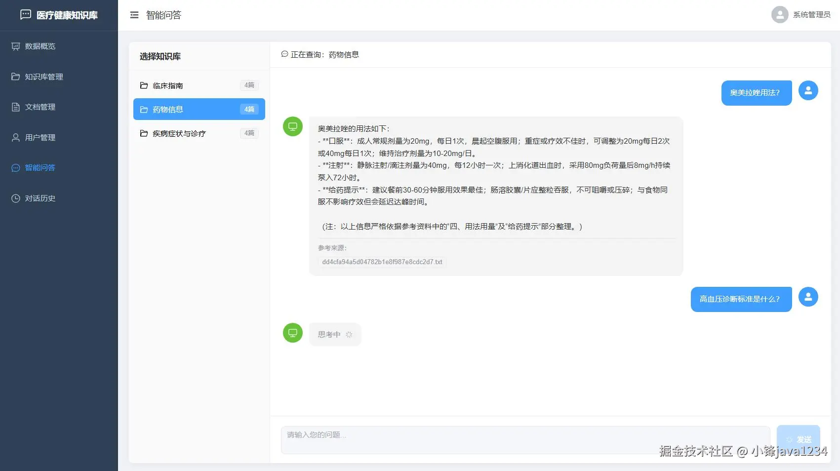
Task: Click the folder icon beside 疾病症状与诊疗
Action: (144, 133)
